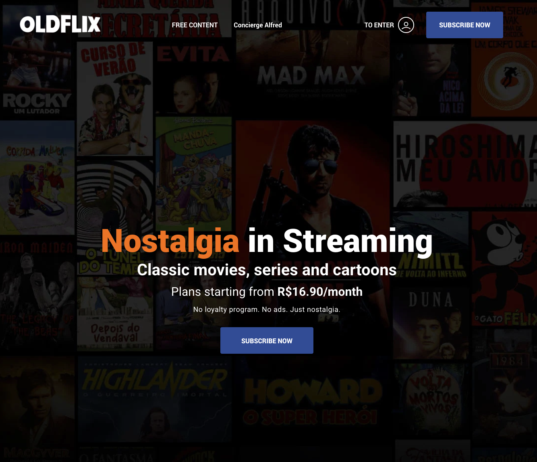Open the FREE CONTENT menu
Viewport: 537px width, 462px height.
coord(195,25)
